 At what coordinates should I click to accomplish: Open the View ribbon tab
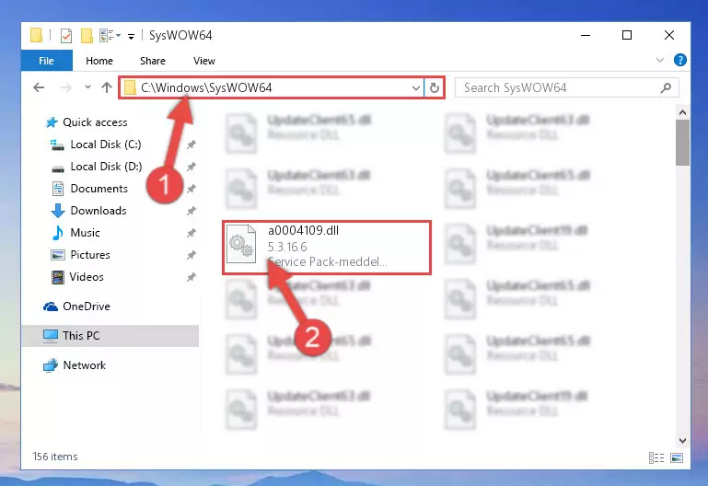point(204,61)
